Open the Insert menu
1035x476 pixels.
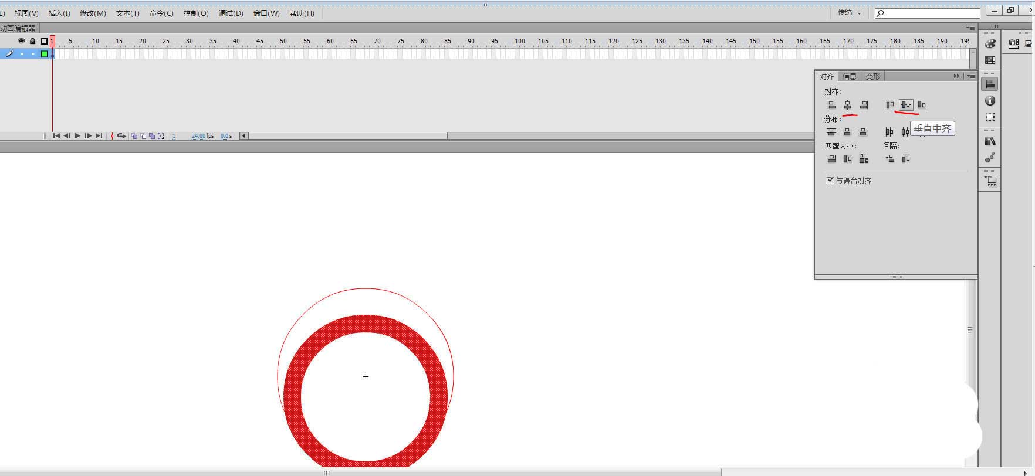click(59, 13)
